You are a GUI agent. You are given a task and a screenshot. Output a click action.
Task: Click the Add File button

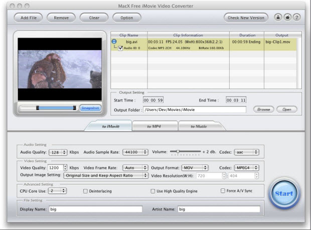(29, 18)
